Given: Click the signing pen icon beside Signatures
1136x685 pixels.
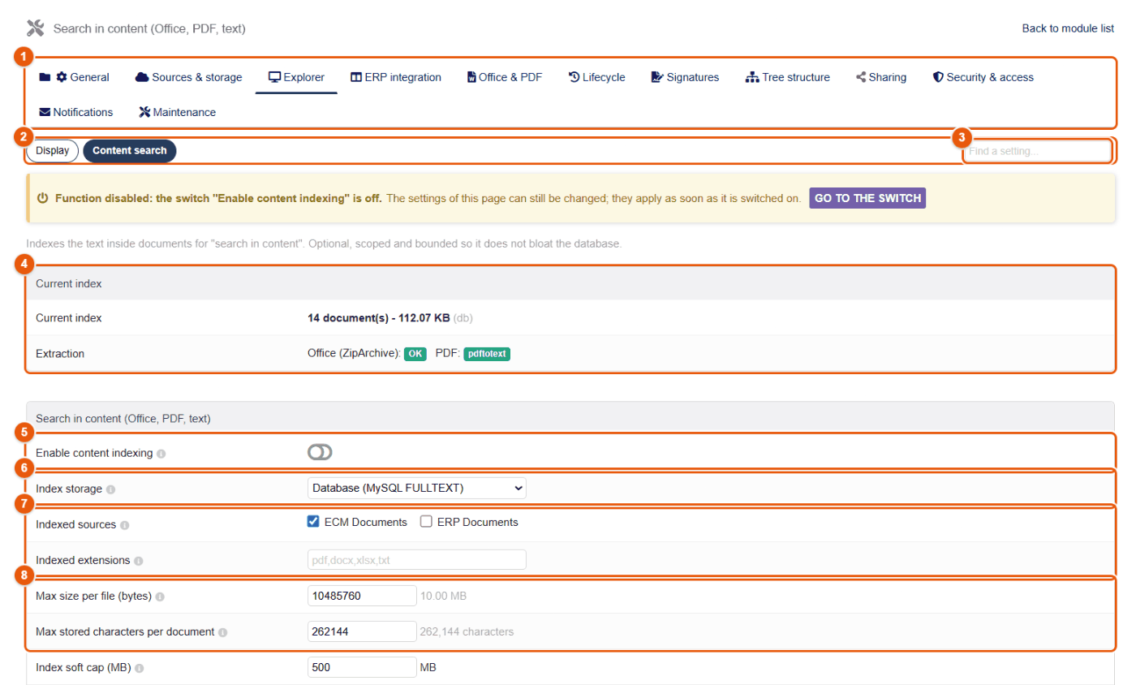Looking at the screenshot, I should coord(657,77).
